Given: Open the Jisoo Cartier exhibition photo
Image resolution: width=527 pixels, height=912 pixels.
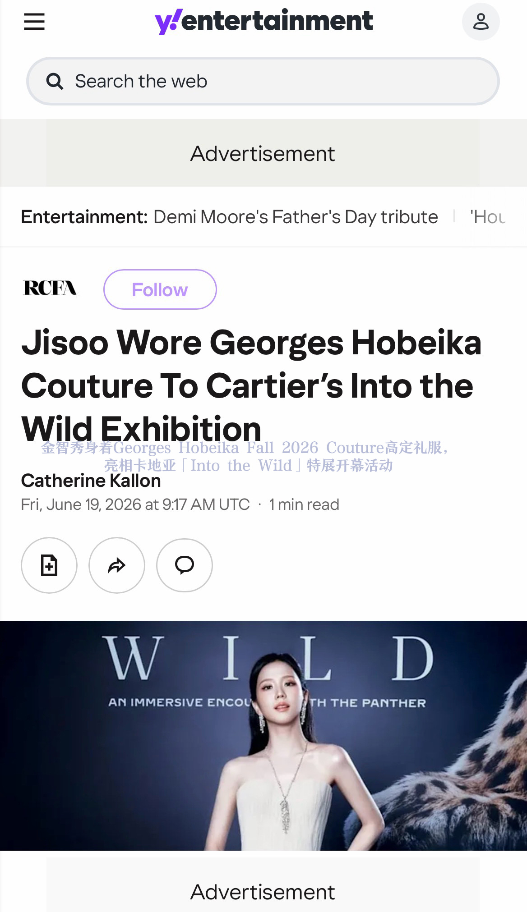Looking at the screenshot, I should tap(263, 736).
